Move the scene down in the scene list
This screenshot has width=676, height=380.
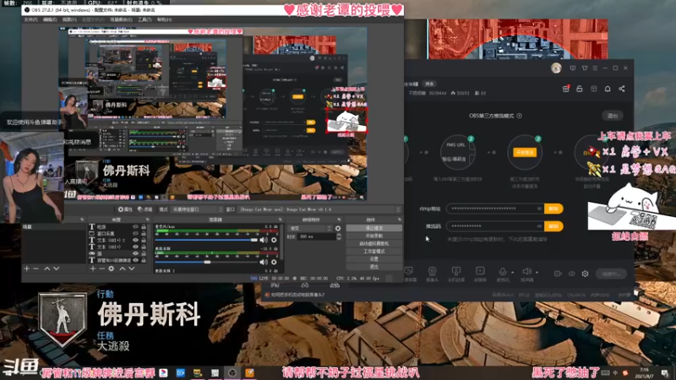(56, 269)
